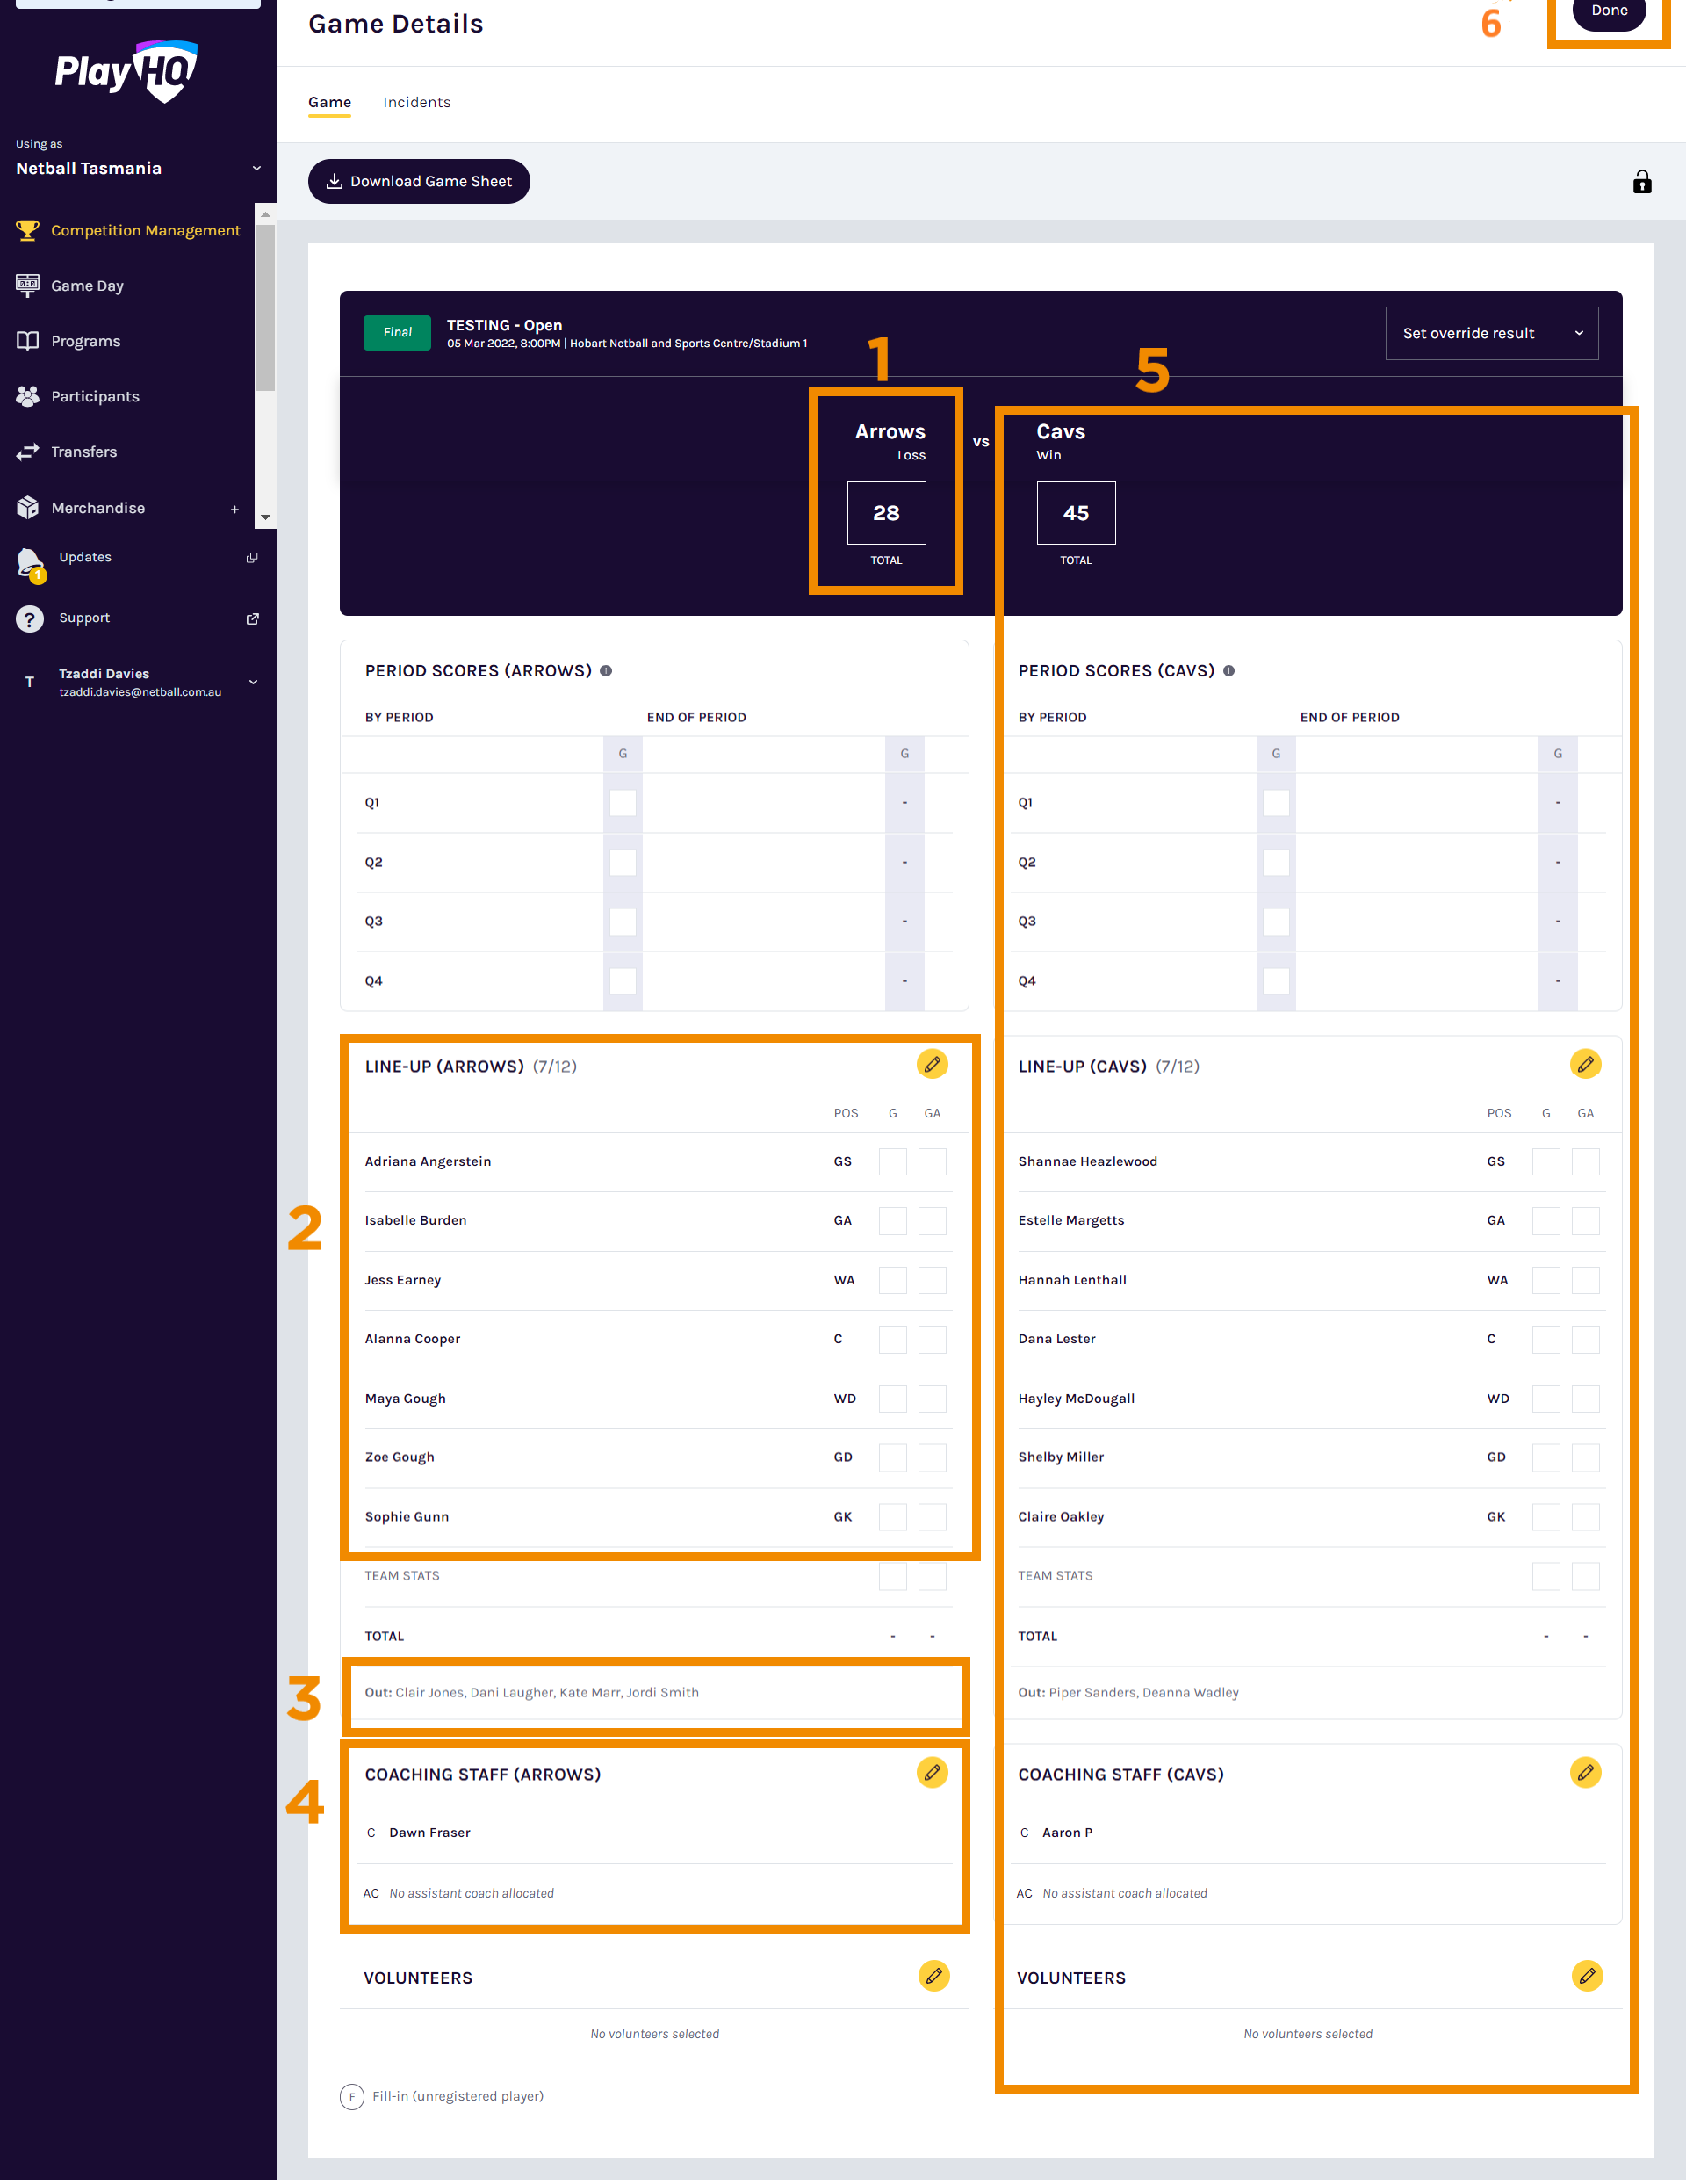This screenshot has width=1686, height=2184.
Task: Switch to the Incidents tab
Action: (x=417, y=102)
